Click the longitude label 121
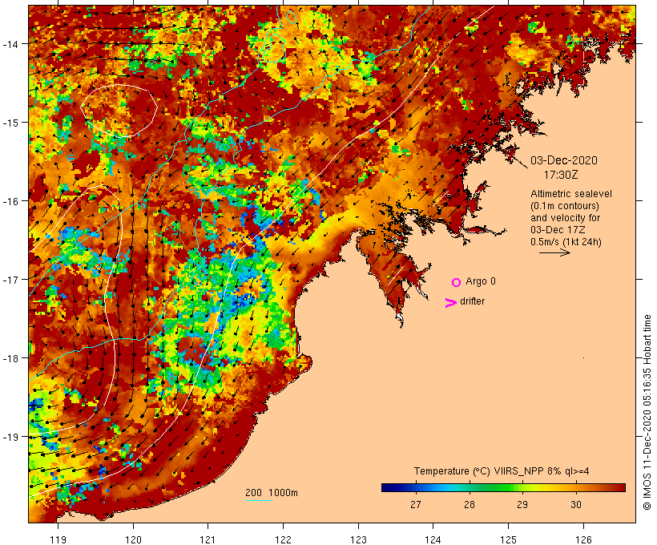The height and width of the screenshot is (545, 657). 208,539
